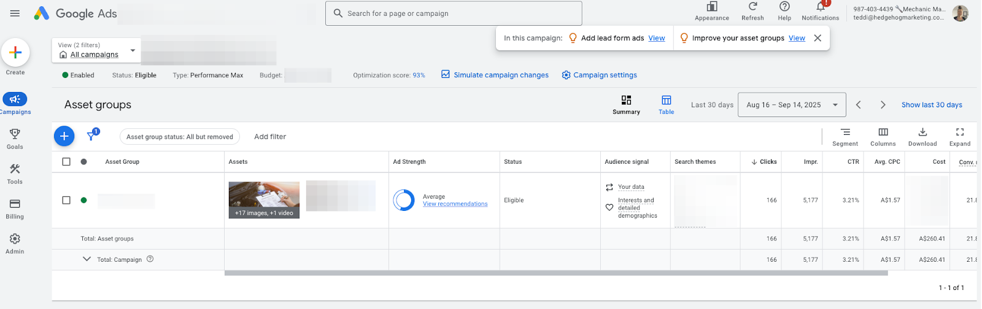Open the Help menu
Image resolution: width=982 pixels, height=309 pixels.
point(784,11)
